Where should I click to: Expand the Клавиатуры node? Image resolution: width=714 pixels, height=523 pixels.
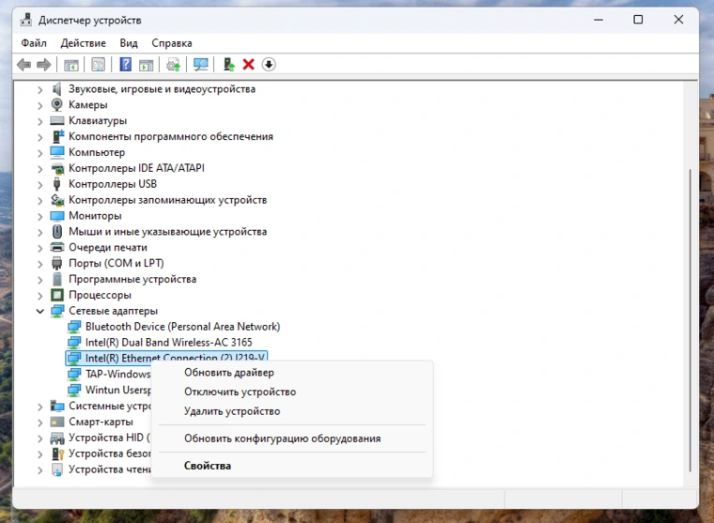pos(40,121)
